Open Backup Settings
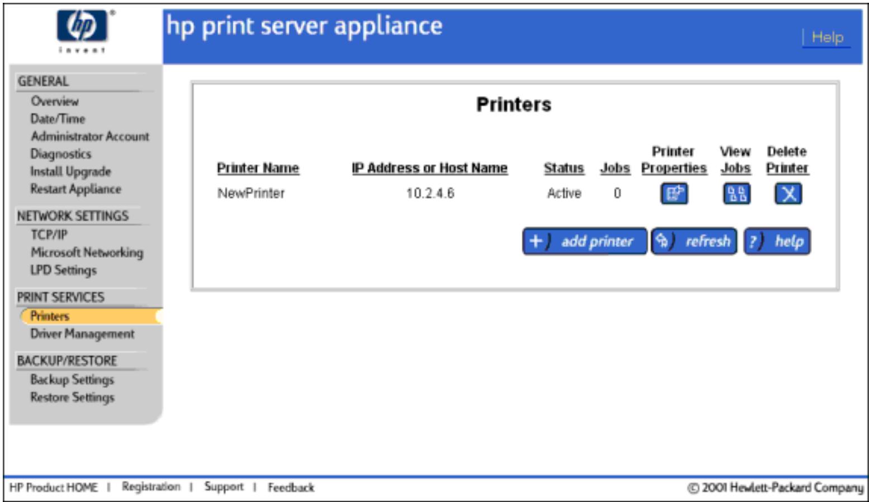The width and height of the screenshot is (869, 502). pos(72,380)
